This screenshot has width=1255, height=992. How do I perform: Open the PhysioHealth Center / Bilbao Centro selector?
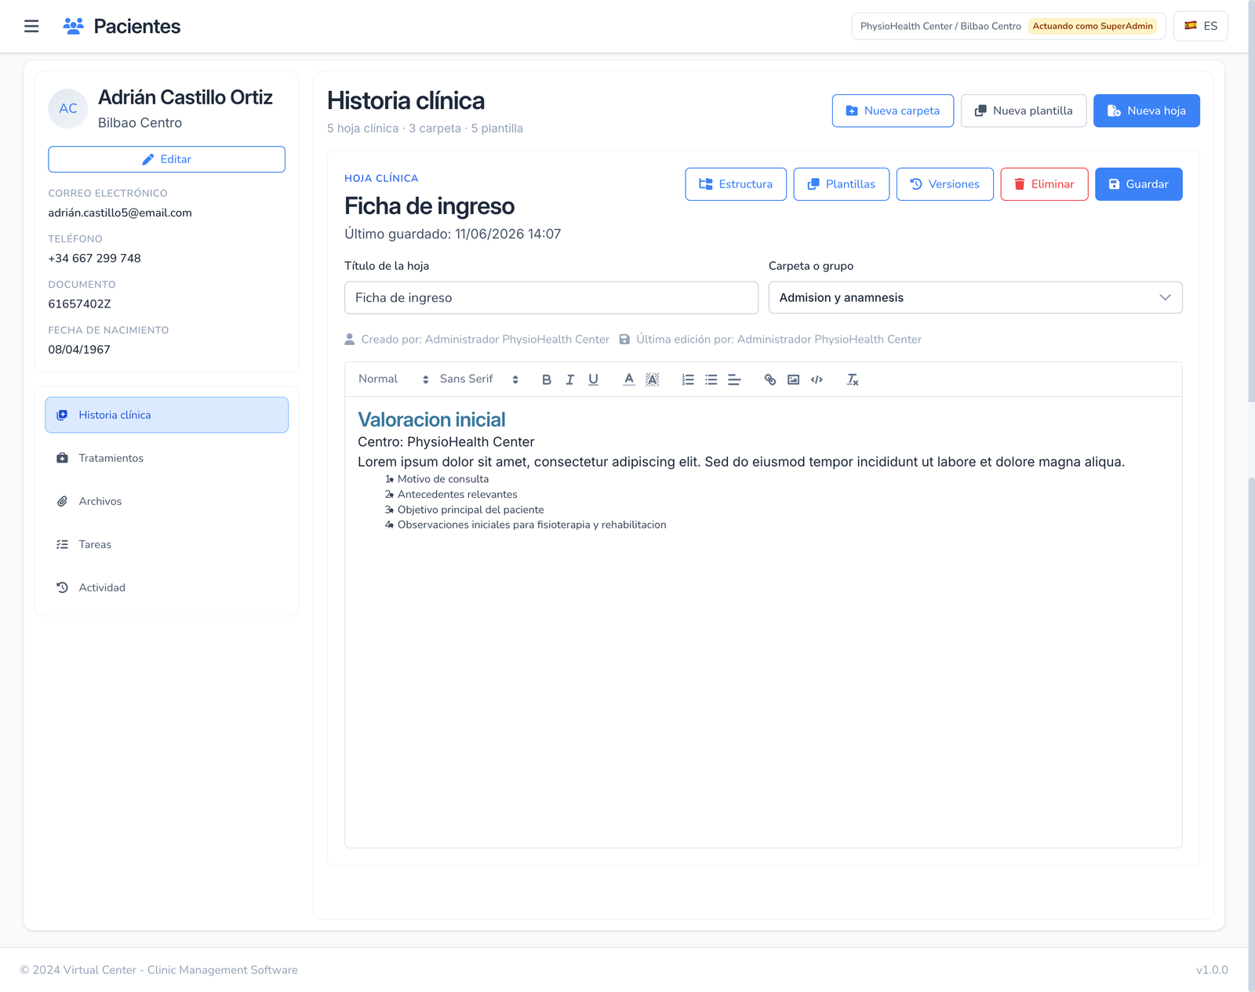[1009, 26]
